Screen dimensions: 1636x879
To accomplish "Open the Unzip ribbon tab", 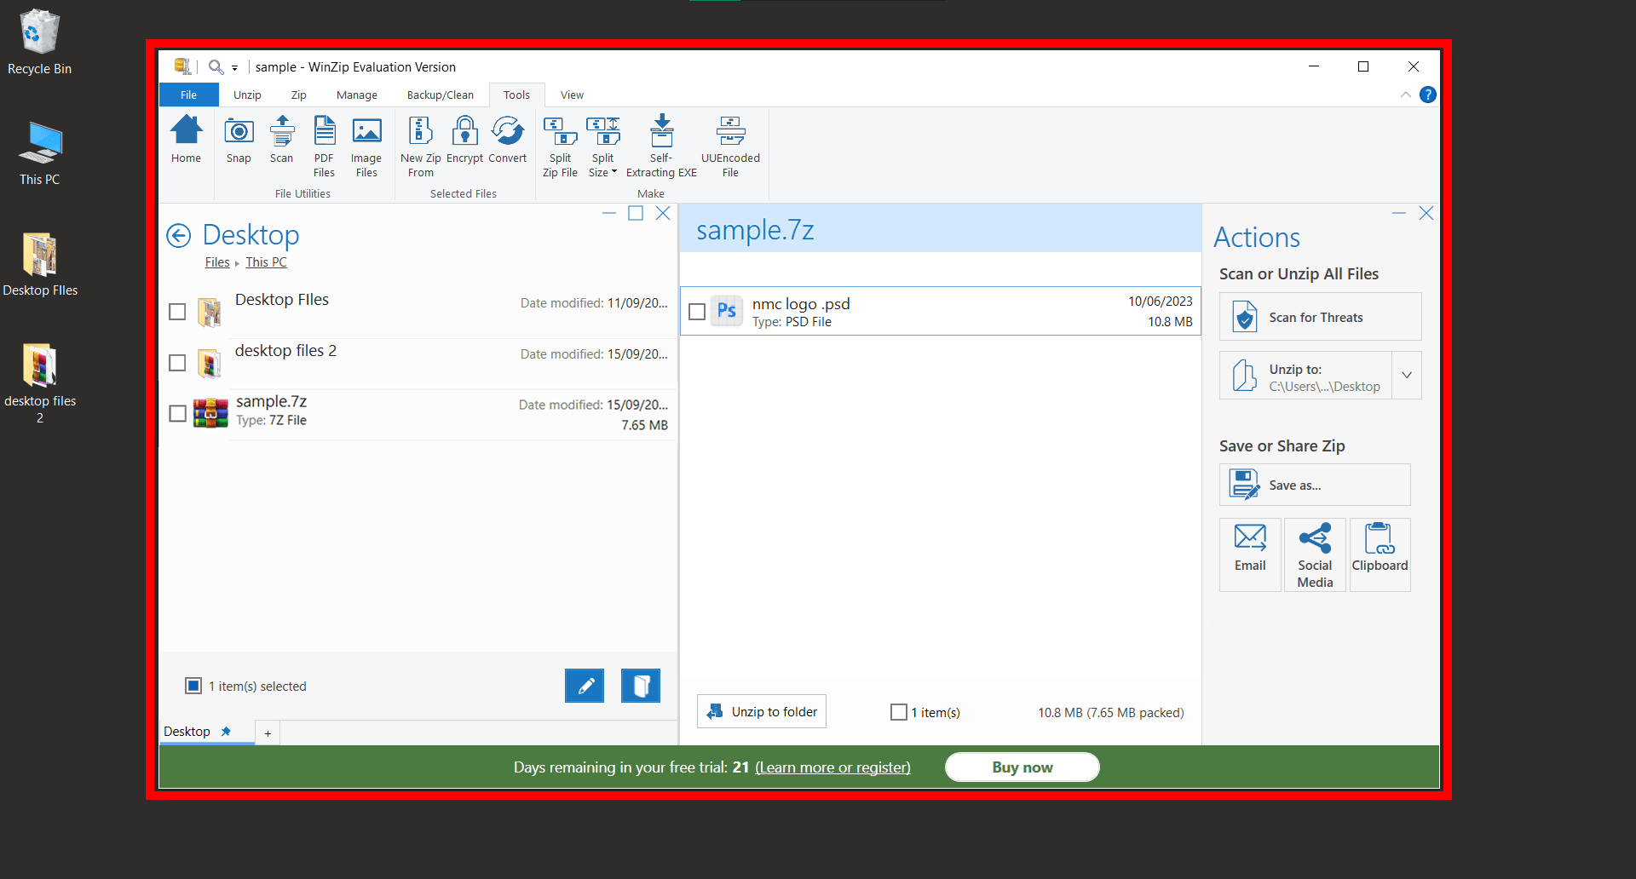I will [x=247, y=95].
